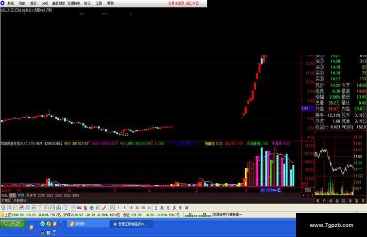Click the 指 tab in the right panel
The height and width of the screenshot is (237, 367).
[x=350, y=201]
